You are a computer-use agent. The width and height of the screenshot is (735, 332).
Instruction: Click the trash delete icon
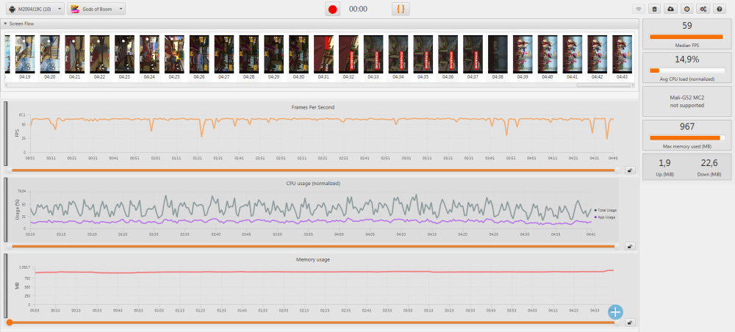(x=655, y=9)
